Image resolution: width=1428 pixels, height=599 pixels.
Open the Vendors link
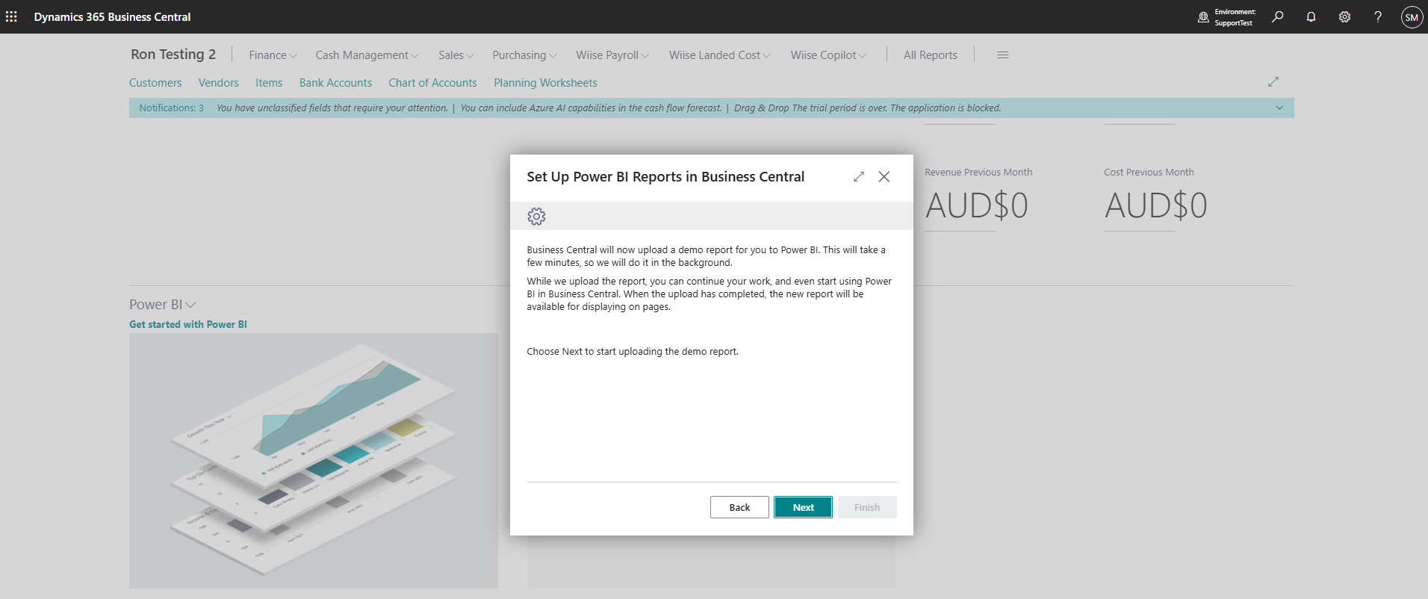coord(219,83)
